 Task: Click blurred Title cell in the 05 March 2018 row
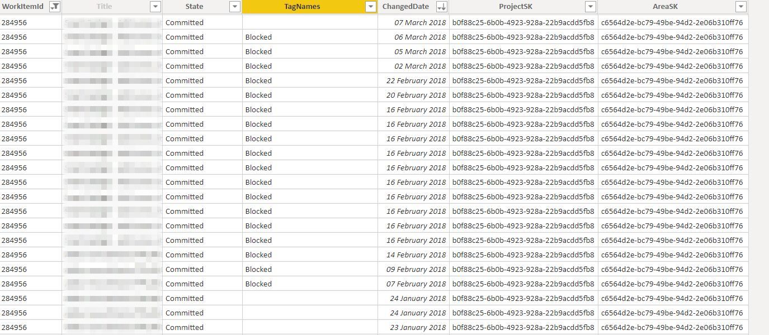[x=112, y=51]
